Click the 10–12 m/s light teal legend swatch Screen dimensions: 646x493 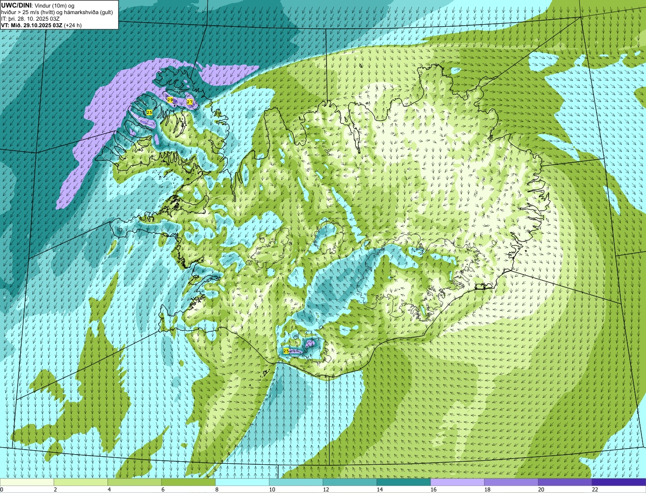pos(296,482)
